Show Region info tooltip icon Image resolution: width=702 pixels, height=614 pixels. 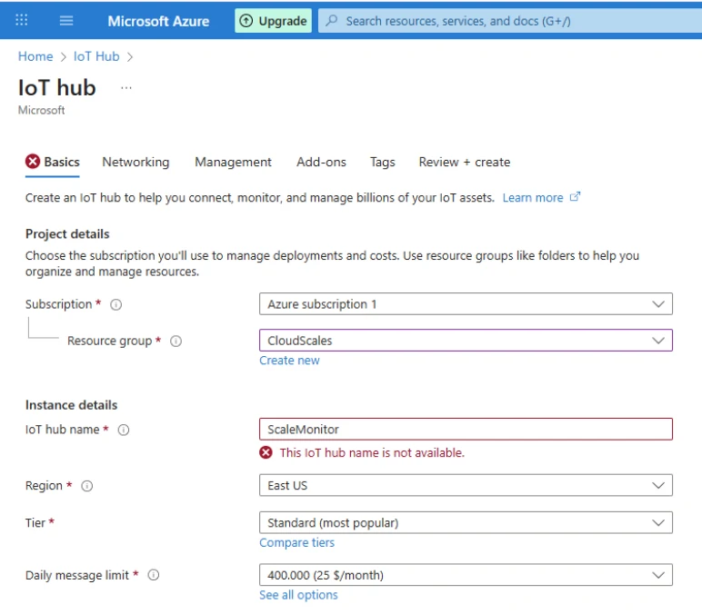[x=87, y=486]
